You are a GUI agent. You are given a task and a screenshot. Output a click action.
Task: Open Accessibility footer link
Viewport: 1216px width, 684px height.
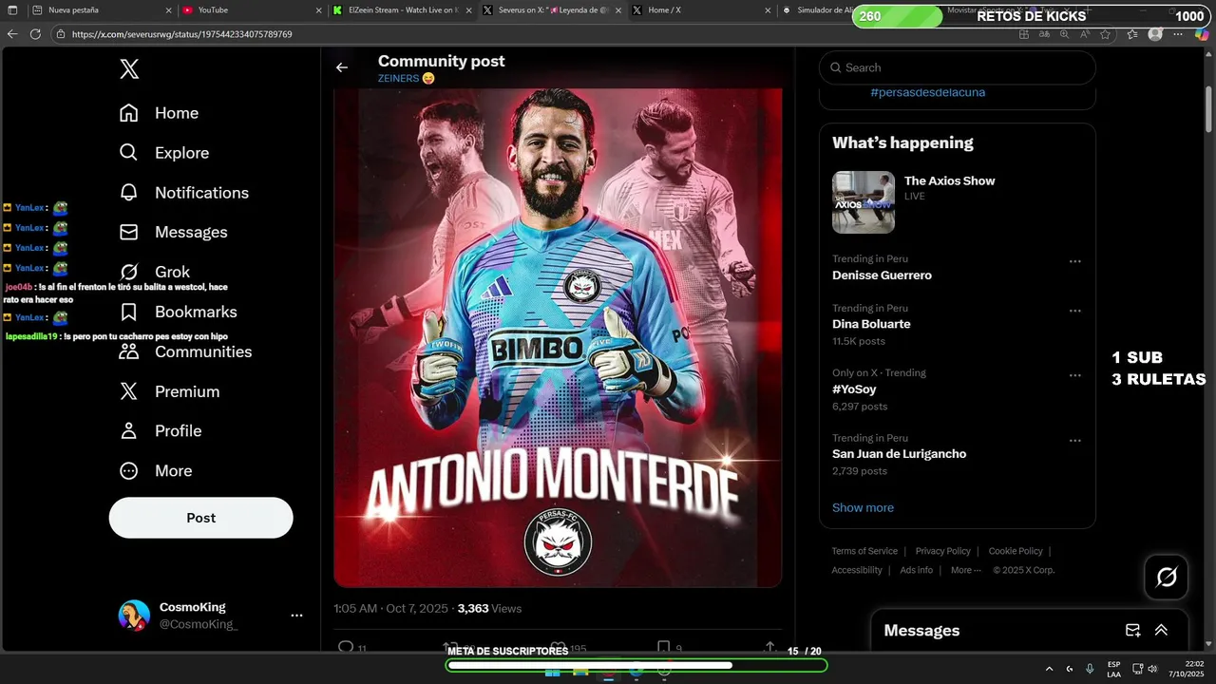[x=857, y=570]
